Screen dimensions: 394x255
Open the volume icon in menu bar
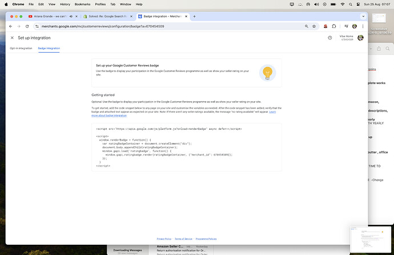pyautogui.click(x=316, y=4)
